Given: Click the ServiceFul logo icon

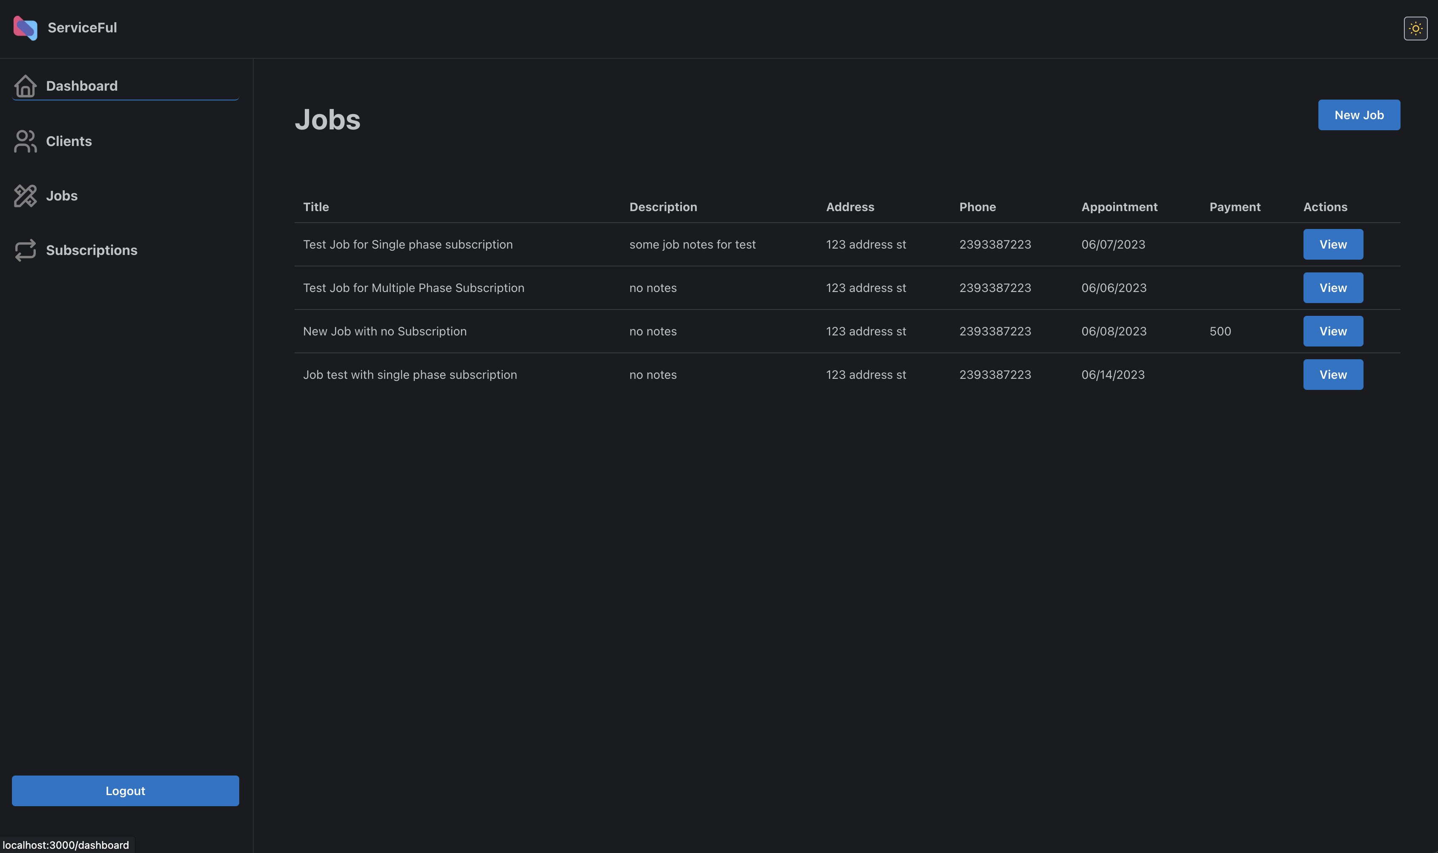Looking at the screenshot, I should pos(25,28).
